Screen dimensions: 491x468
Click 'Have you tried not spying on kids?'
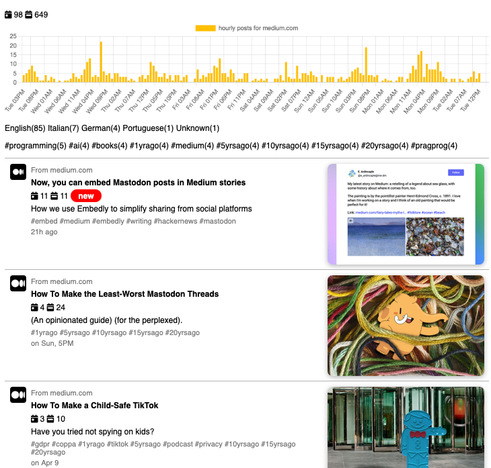click(x=93, y=432)
